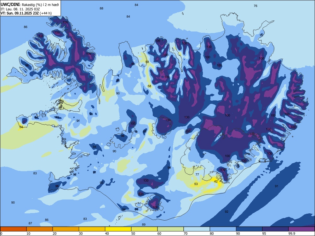Click the 'IT: Lau. 08. 11. 2025 03Z' line

pyautogui.click(x=20, y=9)
